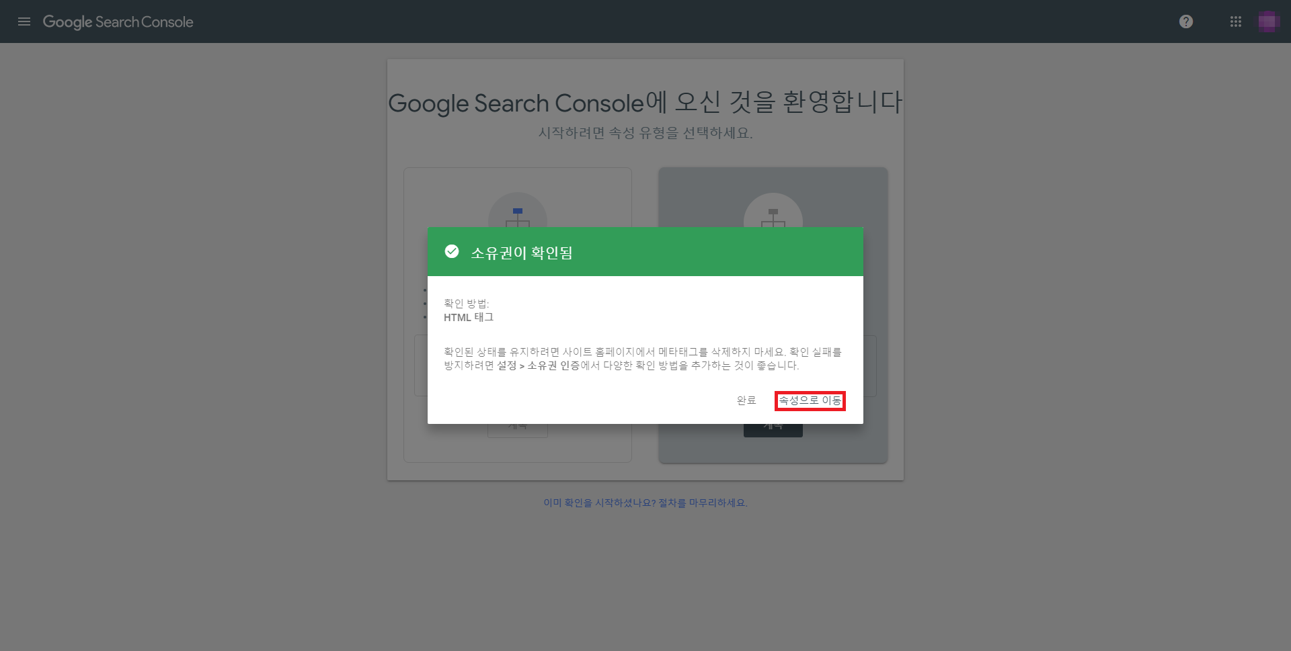The height and width of the screenshot is (651, 1291).
Task: Click 속성으로 이동 button
Action: (810, 400)
